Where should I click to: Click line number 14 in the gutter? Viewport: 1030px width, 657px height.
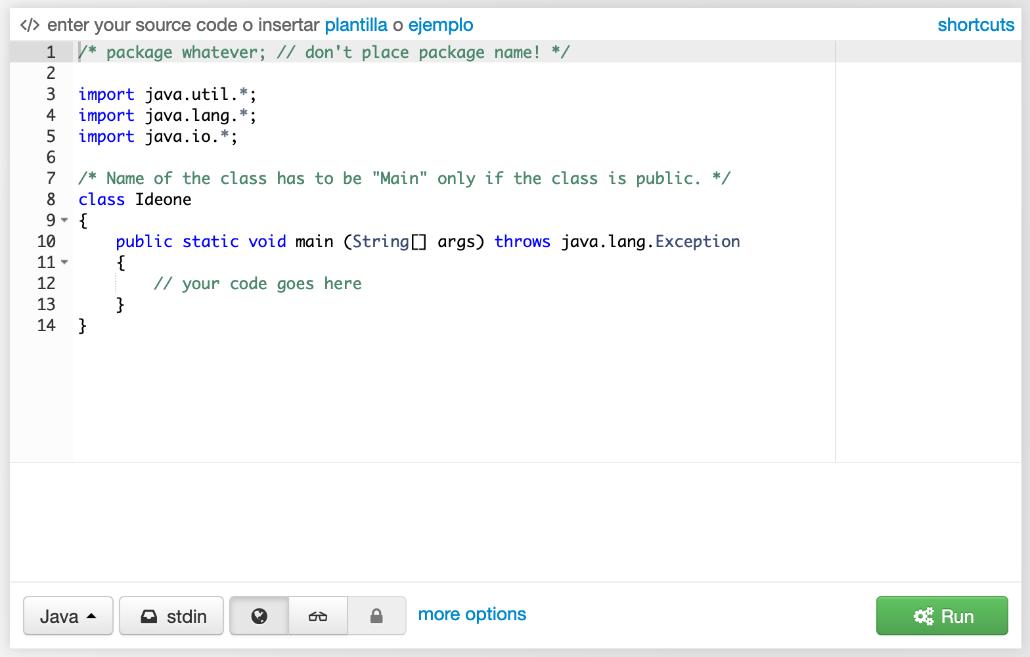(47, 325)
